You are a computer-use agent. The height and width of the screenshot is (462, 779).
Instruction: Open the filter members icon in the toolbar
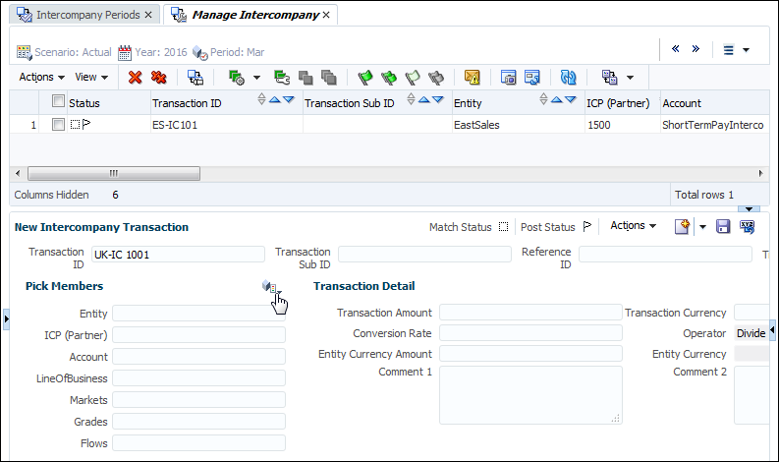click(x=195, y=77)
